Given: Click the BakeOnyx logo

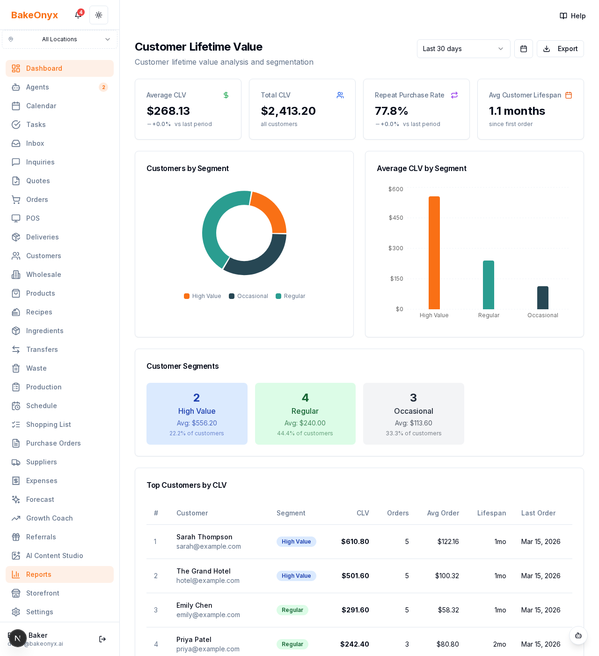Looking at the screenshot, I should tap(35, 15).
